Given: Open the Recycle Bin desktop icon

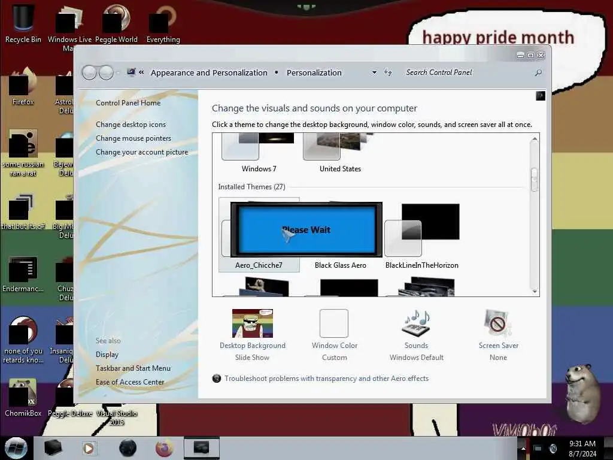Looking at the screenshot, I should pos(23,22).
